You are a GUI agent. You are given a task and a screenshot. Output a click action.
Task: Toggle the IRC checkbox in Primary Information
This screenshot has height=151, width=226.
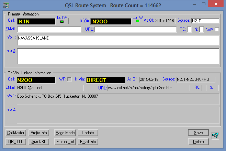[x=189, y=30]
